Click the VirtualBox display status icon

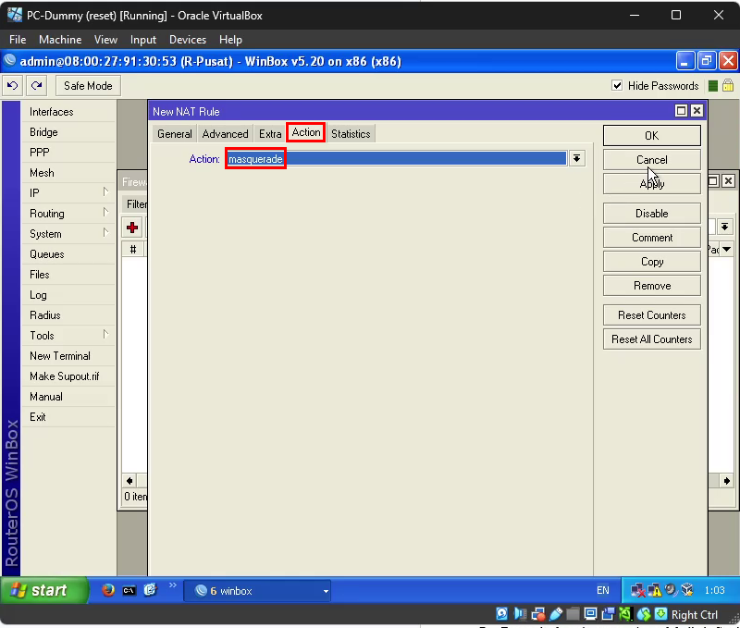click(x=590, y=614)
